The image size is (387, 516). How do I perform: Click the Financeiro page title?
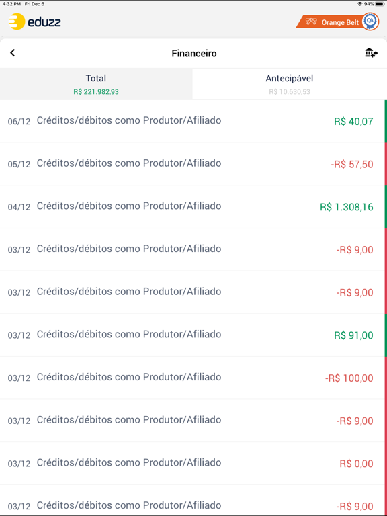pos(194,53)
